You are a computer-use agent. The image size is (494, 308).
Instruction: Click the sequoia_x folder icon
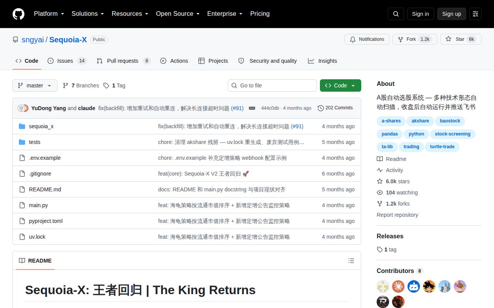coord(22,126)
